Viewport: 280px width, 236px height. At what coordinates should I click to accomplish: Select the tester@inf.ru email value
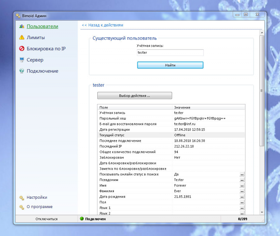point(185,124)
